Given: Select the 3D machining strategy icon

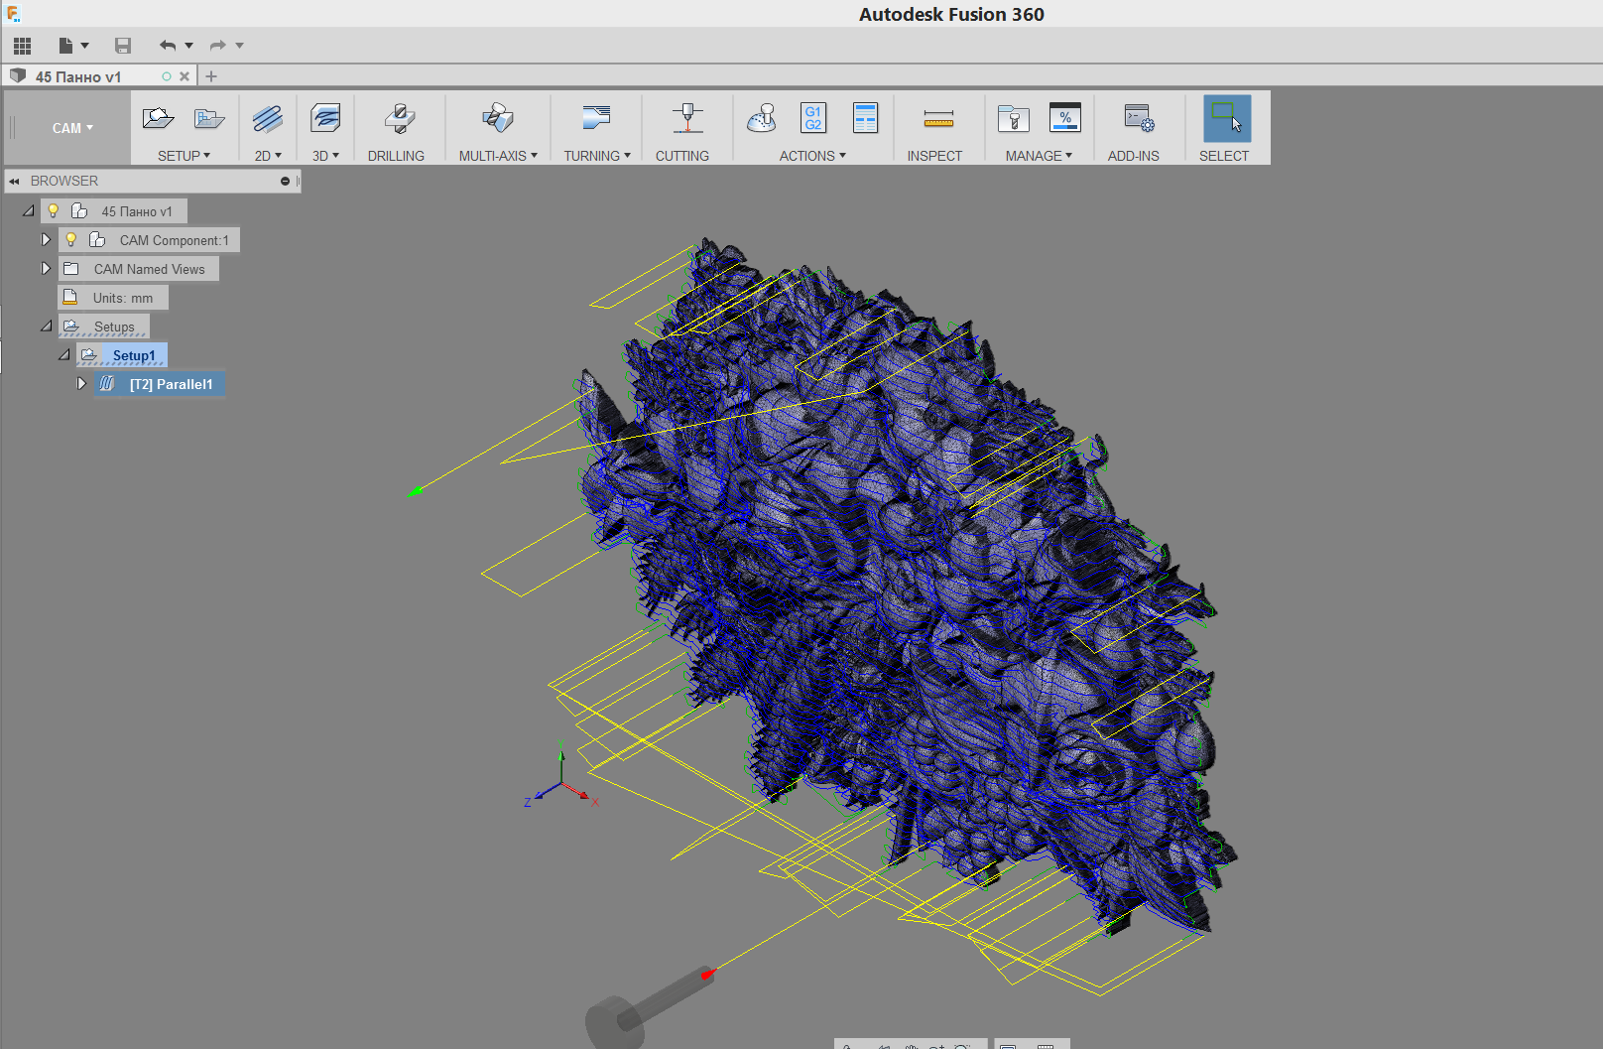Looking at the screenshot, I should [325, 119].
